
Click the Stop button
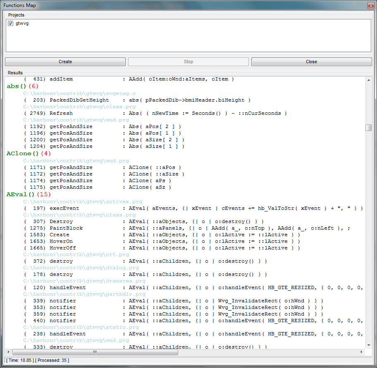(x=188, y=62)
